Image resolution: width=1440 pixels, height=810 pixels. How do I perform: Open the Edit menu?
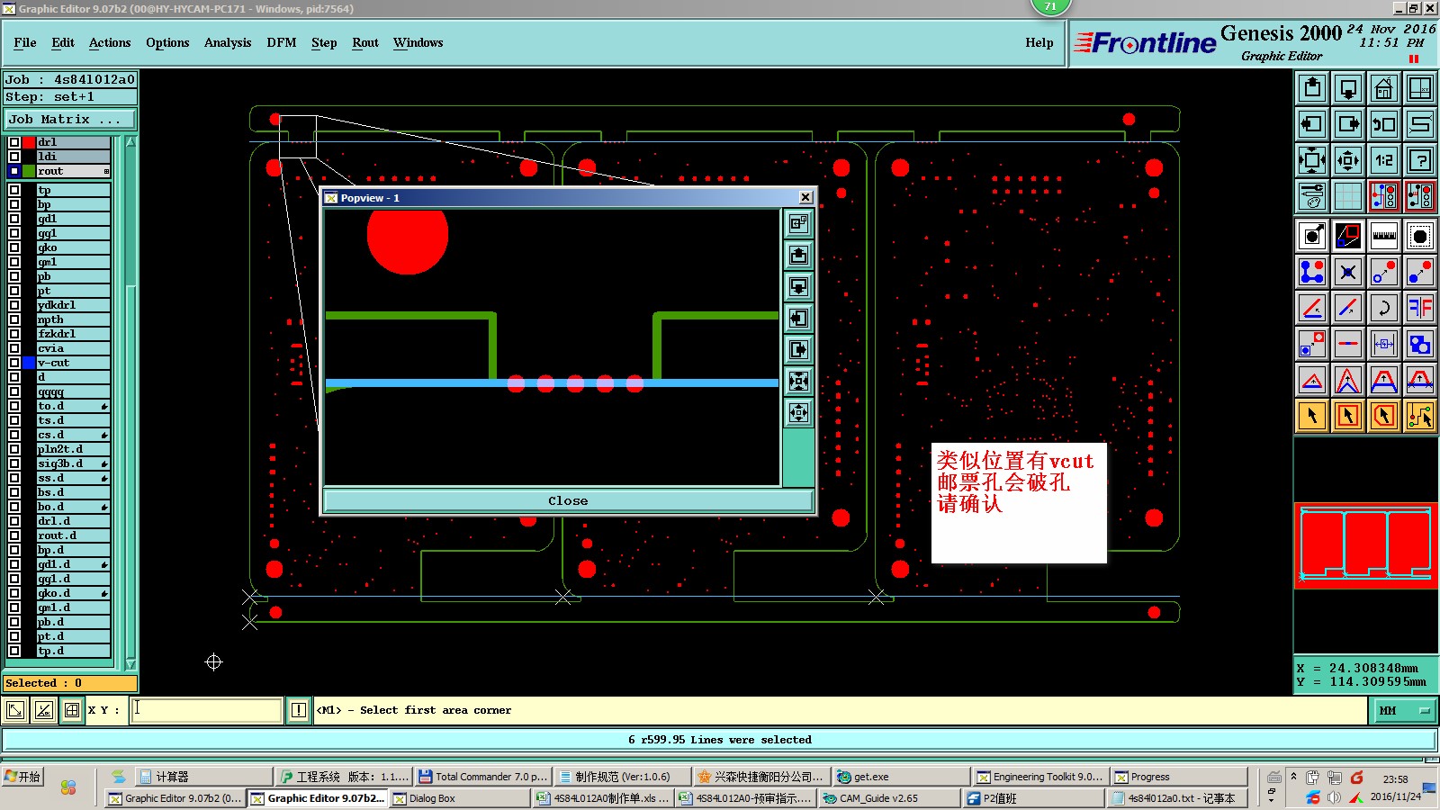[x=63, y=42]
